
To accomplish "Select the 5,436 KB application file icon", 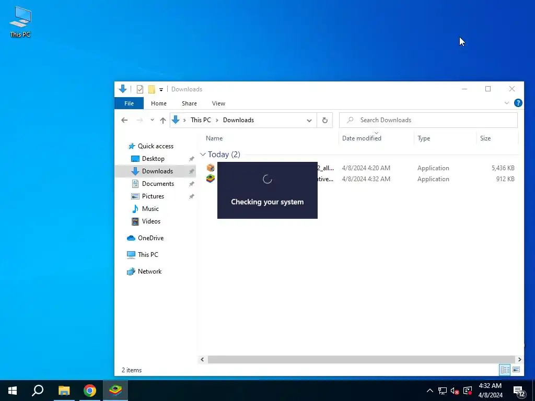I will pos(211,168).
